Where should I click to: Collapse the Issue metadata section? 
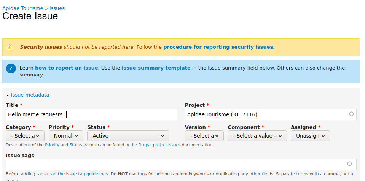click(x=30, y=95)
